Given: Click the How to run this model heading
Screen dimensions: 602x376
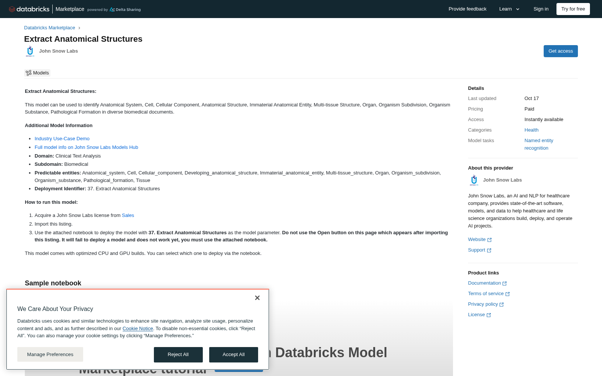Looking at the screenshot, I should (x=51, y=202).
